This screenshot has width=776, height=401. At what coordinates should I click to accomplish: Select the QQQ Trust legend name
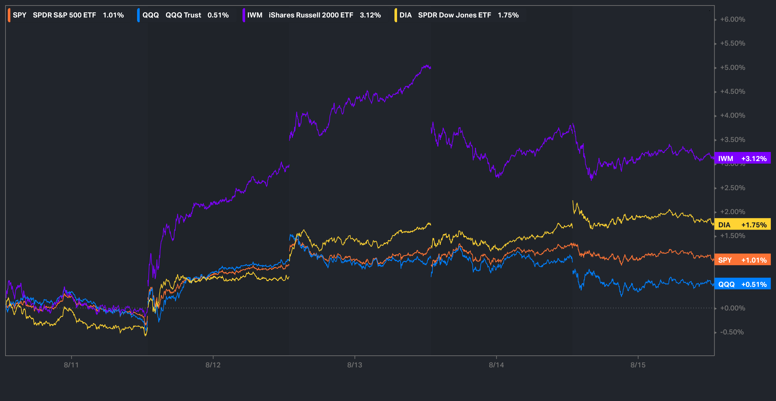coord(183,15)
